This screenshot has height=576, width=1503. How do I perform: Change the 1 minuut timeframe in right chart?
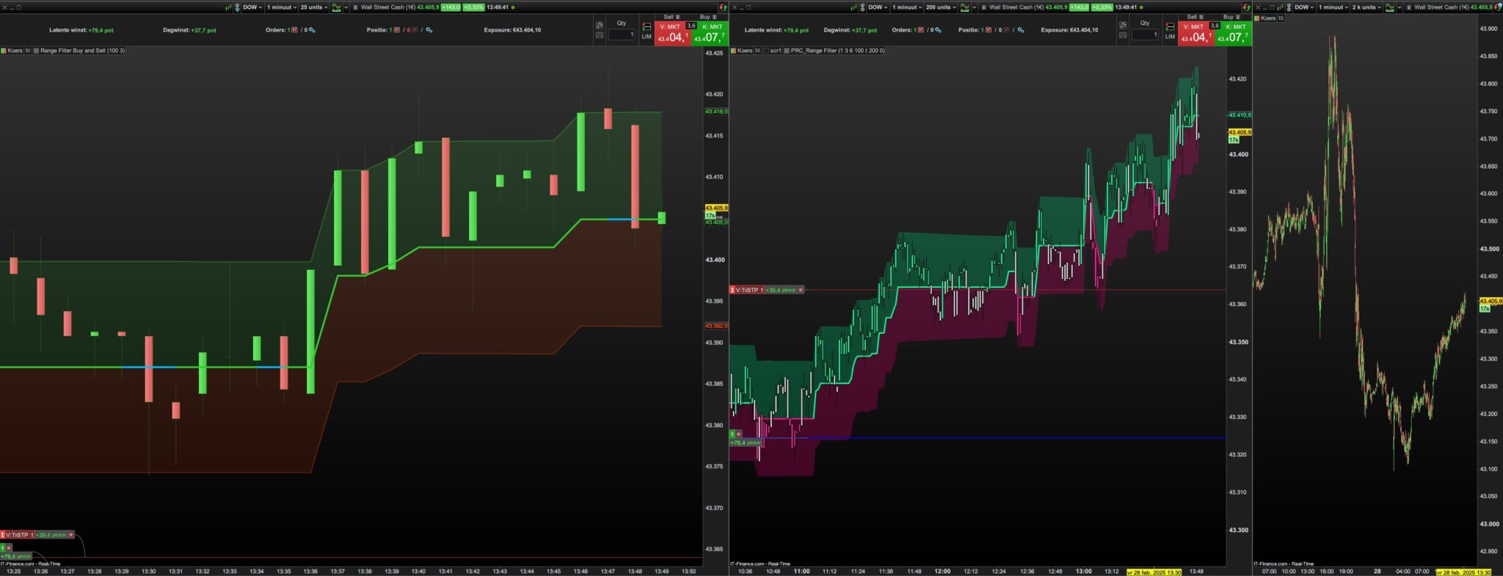pyautogui.click(x=1333, y=7)
